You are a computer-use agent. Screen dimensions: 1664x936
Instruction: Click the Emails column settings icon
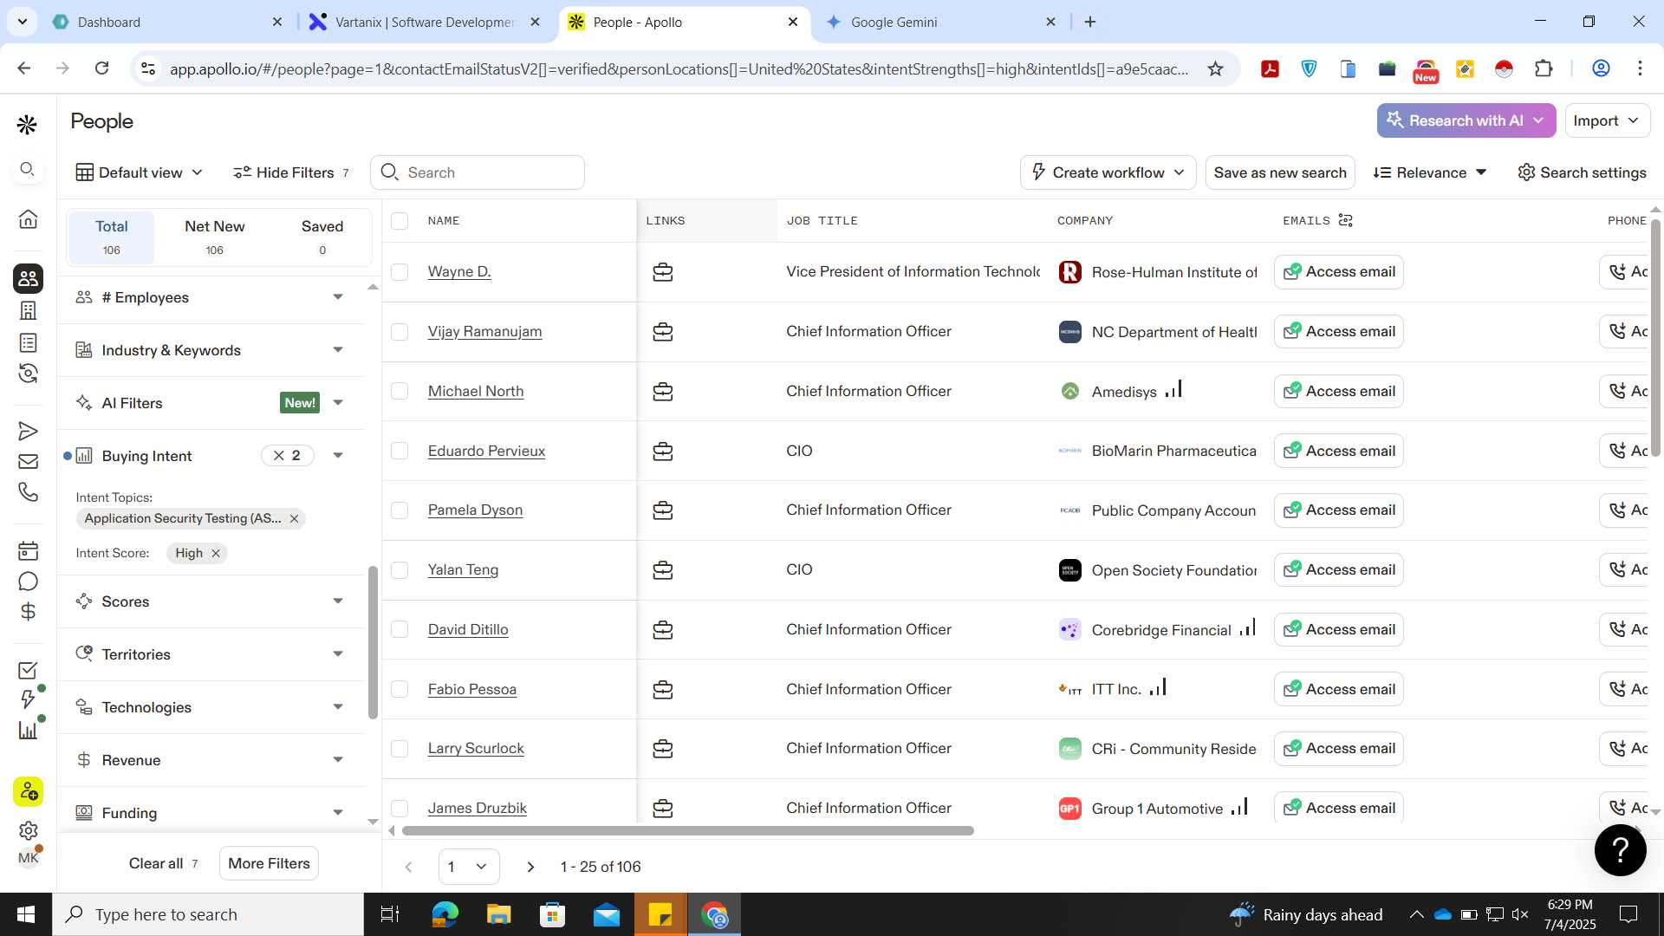[x=1345, y=220]
